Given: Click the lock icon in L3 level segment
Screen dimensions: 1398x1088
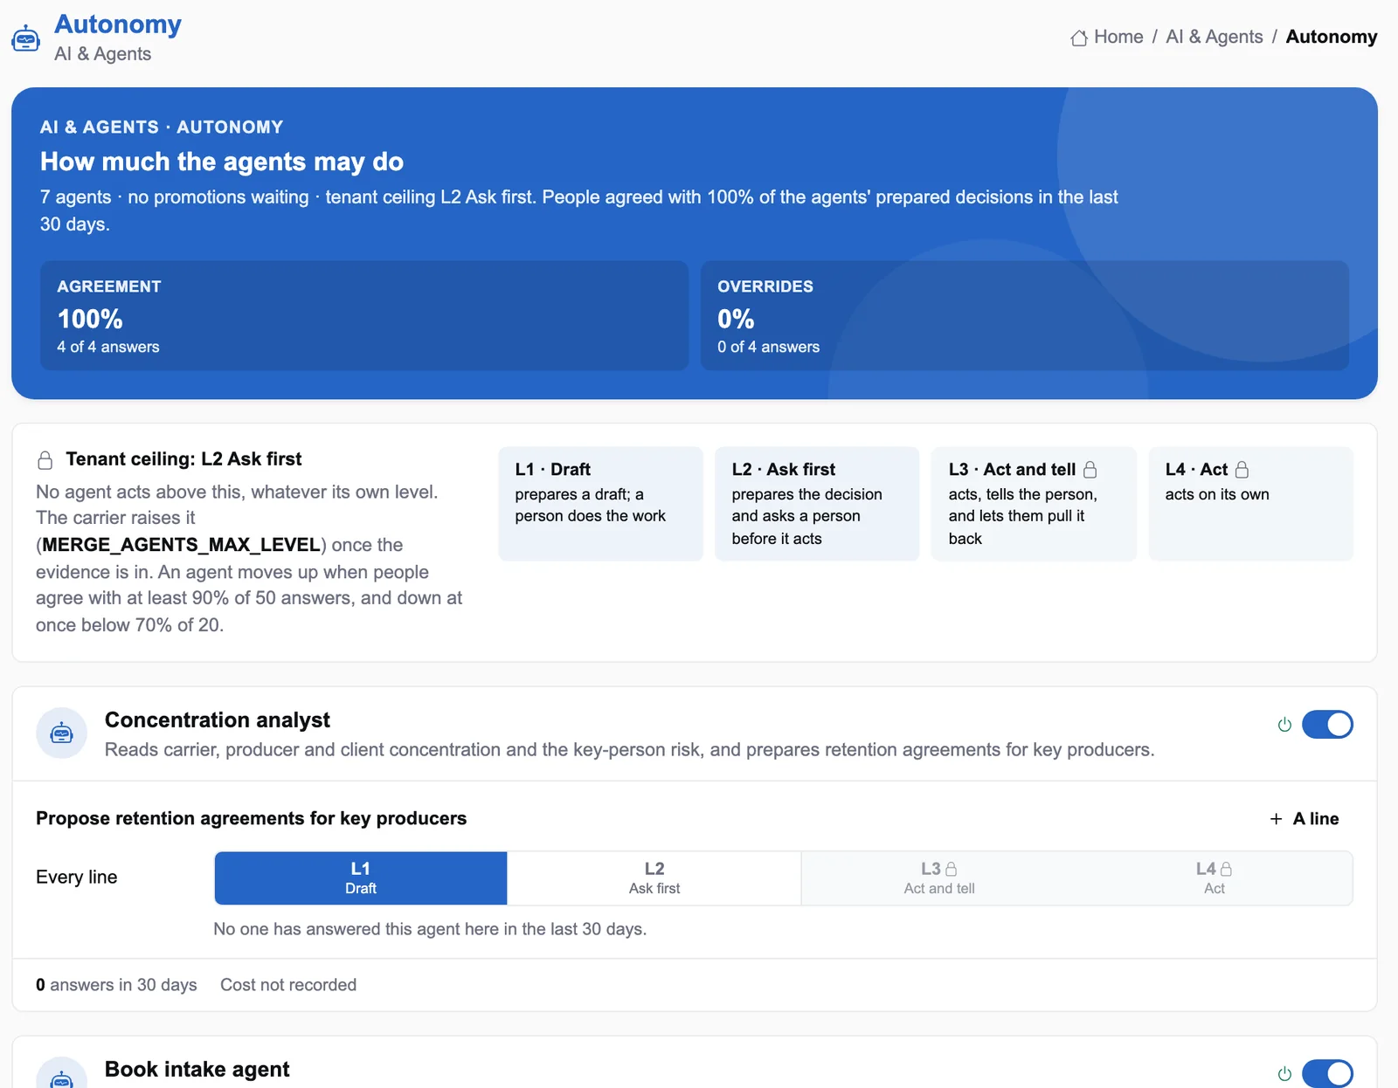Looking at the screenshot, I should 952,870.
